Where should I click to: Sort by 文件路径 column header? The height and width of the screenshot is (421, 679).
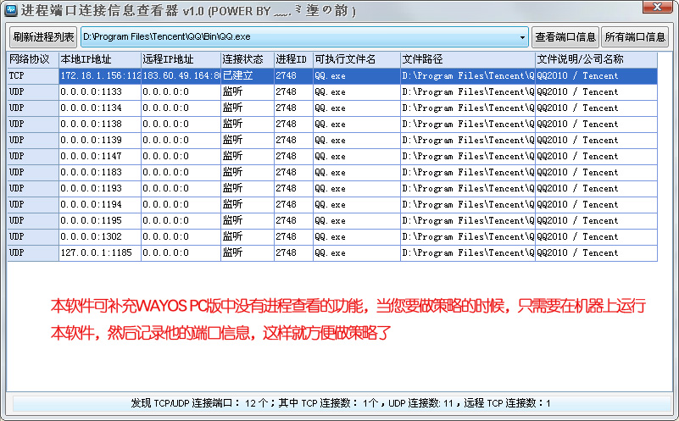point(468,59)
